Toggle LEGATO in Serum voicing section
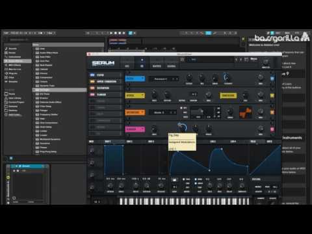 pyautogui.click(x=258, y=192)
